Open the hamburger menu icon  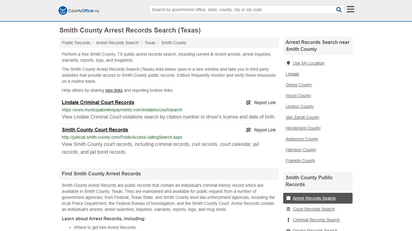[x=350, y=9]
